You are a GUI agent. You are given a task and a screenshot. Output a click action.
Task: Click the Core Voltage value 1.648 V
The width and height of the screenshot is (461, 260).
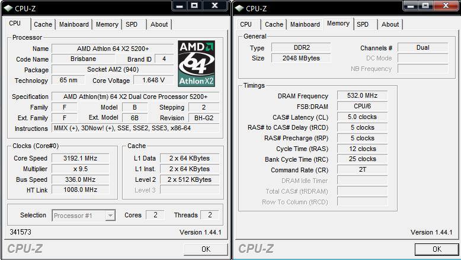[x=153, y=80]
